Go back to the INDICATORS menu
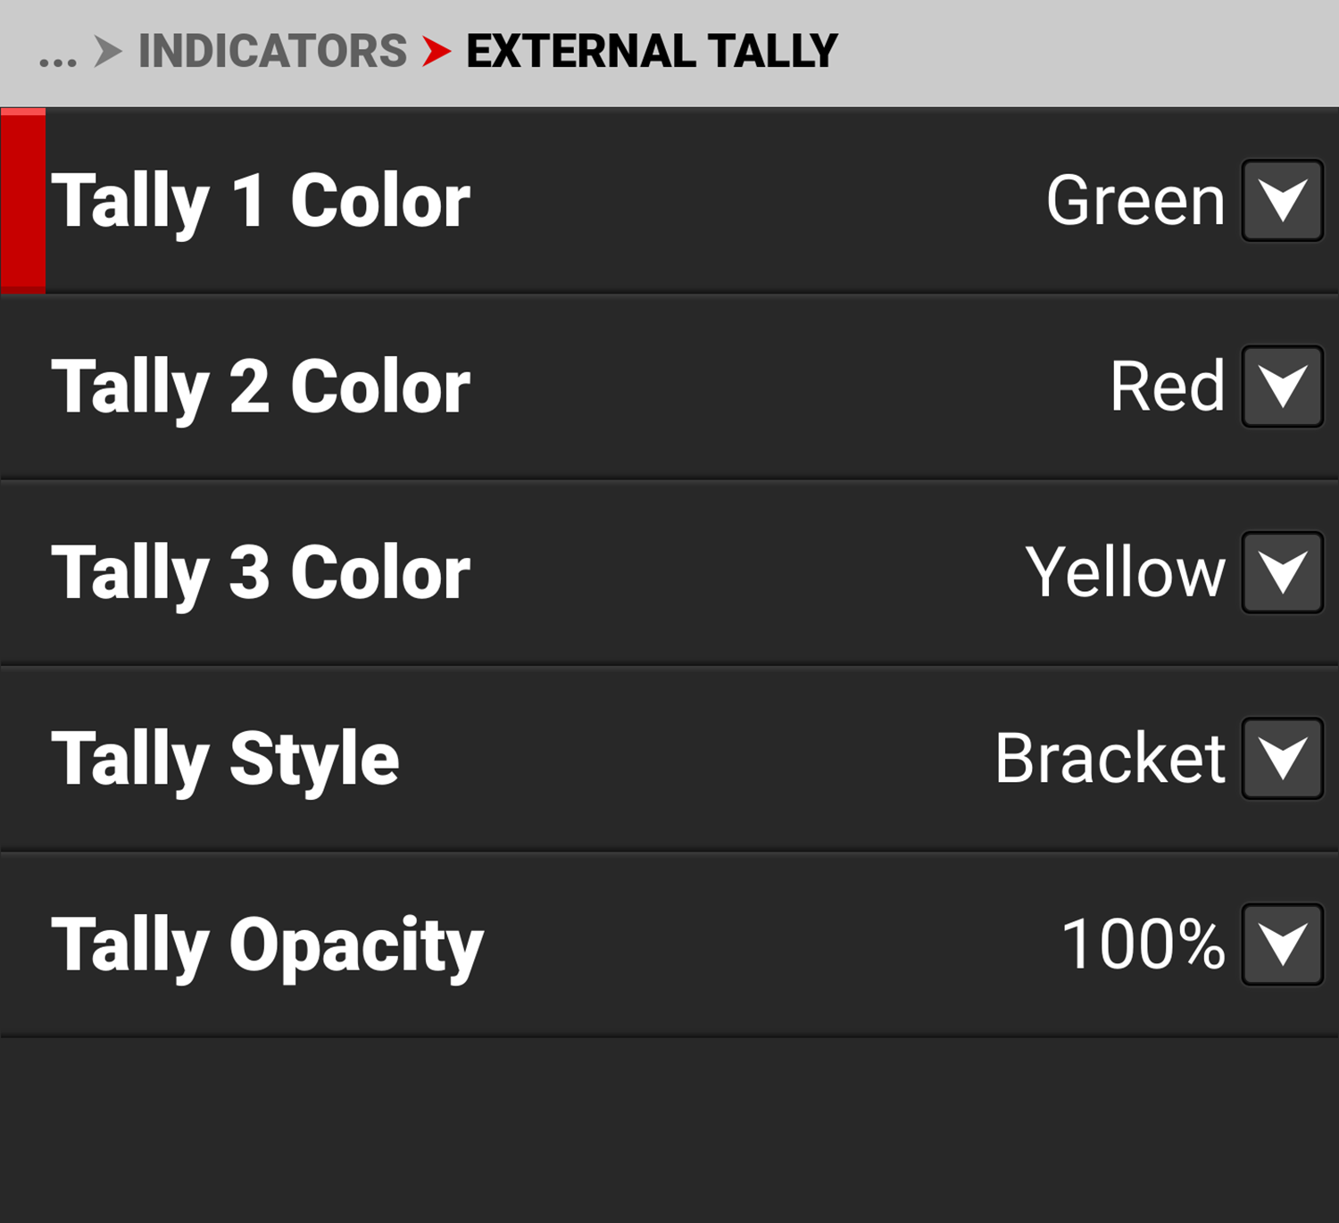Viewport: 1339px width, 1223px height. point(272,51)
